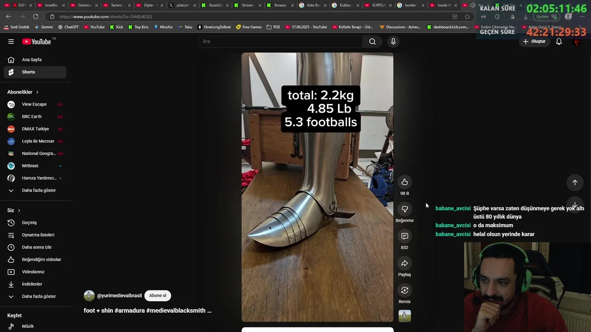
Task: Open the POE bookmarks folder
Action: click(273, 27)
